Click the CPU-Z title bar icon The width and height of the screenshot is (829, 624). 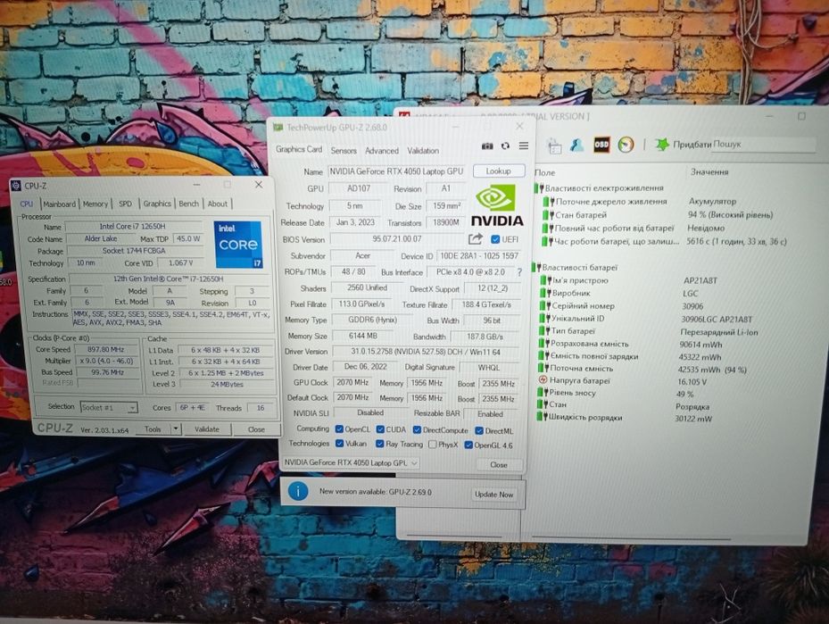pyautogui.click(x=16, y=186)
